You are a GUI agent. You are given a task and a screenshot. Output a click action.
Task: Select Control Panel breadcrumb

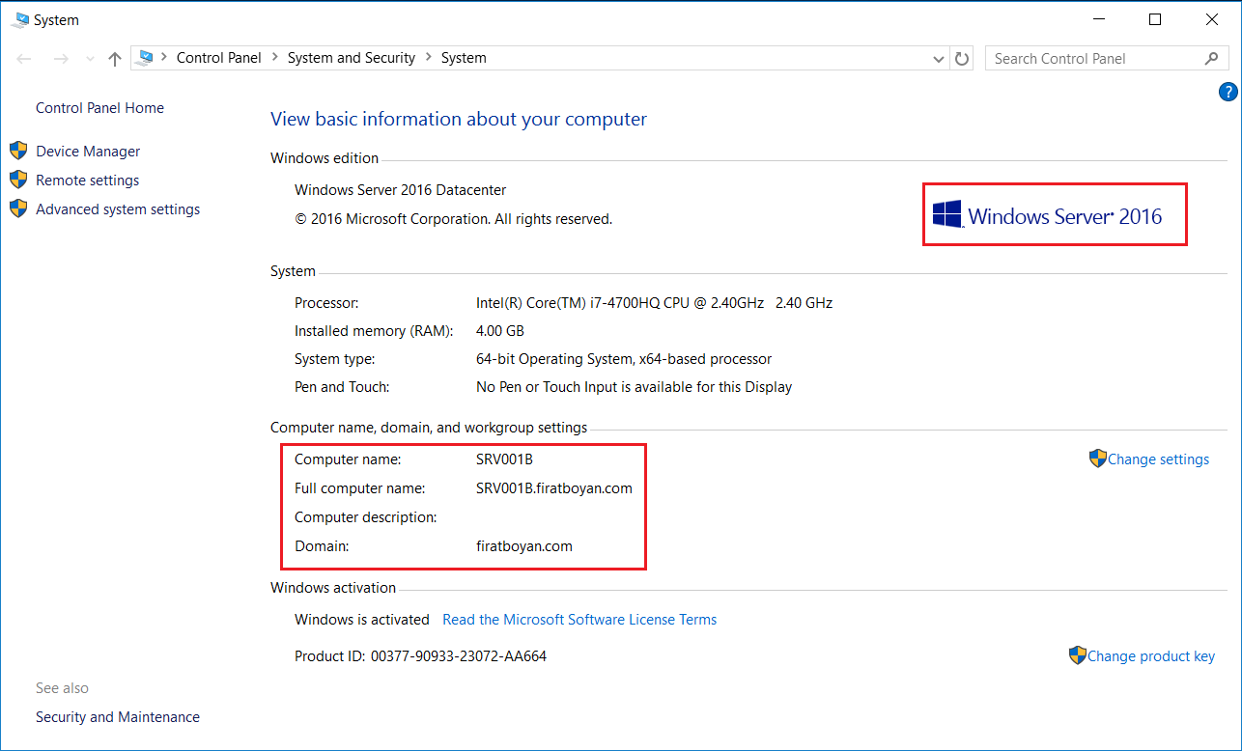click(218, 58)
